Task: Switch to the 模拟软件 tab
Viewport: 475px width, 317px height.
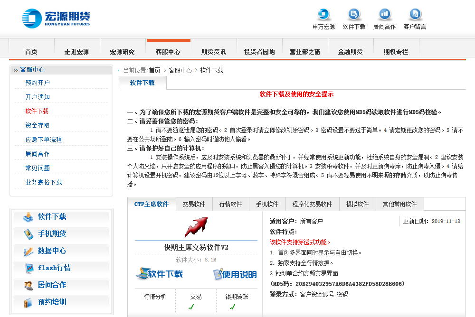Action: point(358,204)
